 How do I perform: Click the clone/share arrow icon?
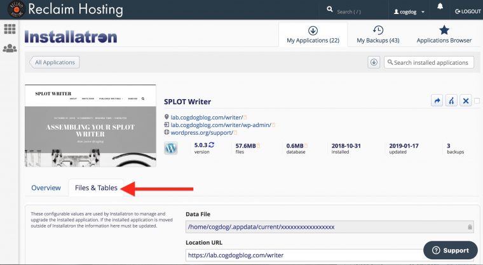pos(437,101)
